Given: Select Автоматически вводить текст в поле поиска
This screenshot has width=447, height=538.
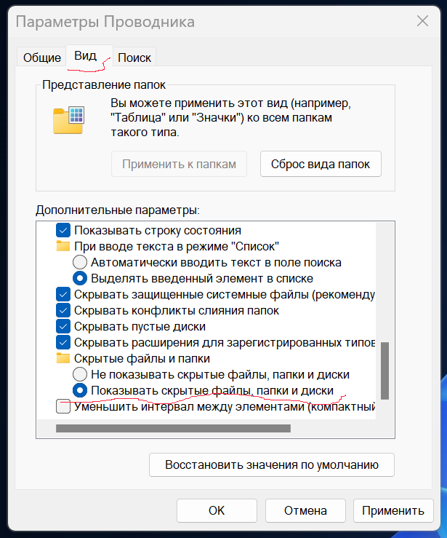Looking at the screenshot, I should click(80, 263).
